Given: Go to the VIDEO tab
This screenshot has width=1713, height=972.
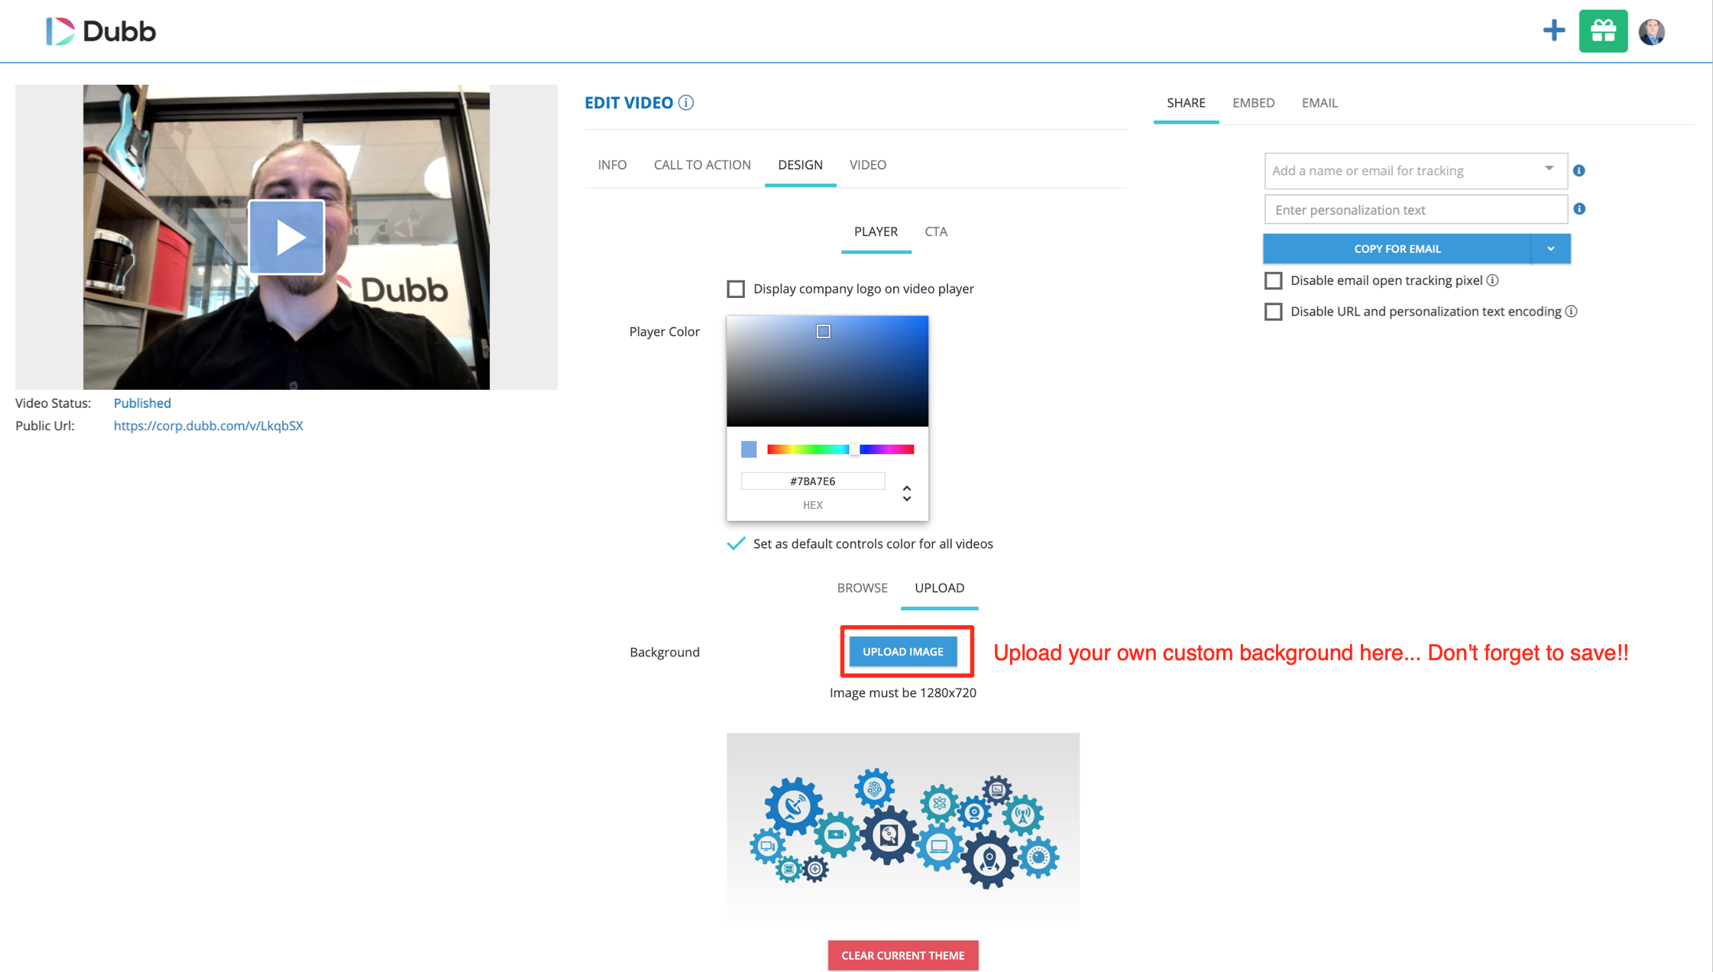Looking at the screenshot, I should (x=868, y=164).
